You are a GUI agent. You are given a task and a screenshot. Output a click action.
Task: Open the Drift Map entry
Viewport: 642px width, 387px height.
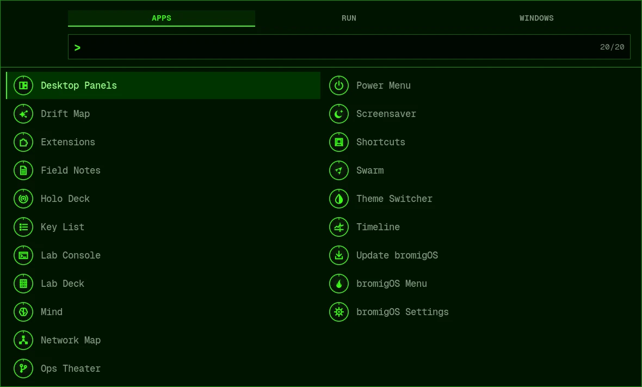163,114
